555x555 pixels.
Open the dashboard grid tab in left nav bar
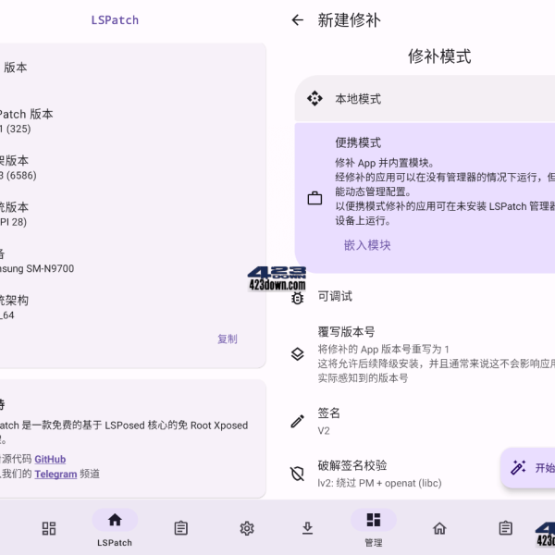(49, 528)
